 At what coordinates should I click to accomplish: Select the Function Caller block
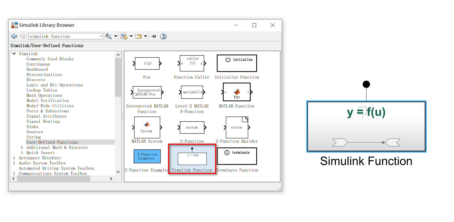coord(192,63)
